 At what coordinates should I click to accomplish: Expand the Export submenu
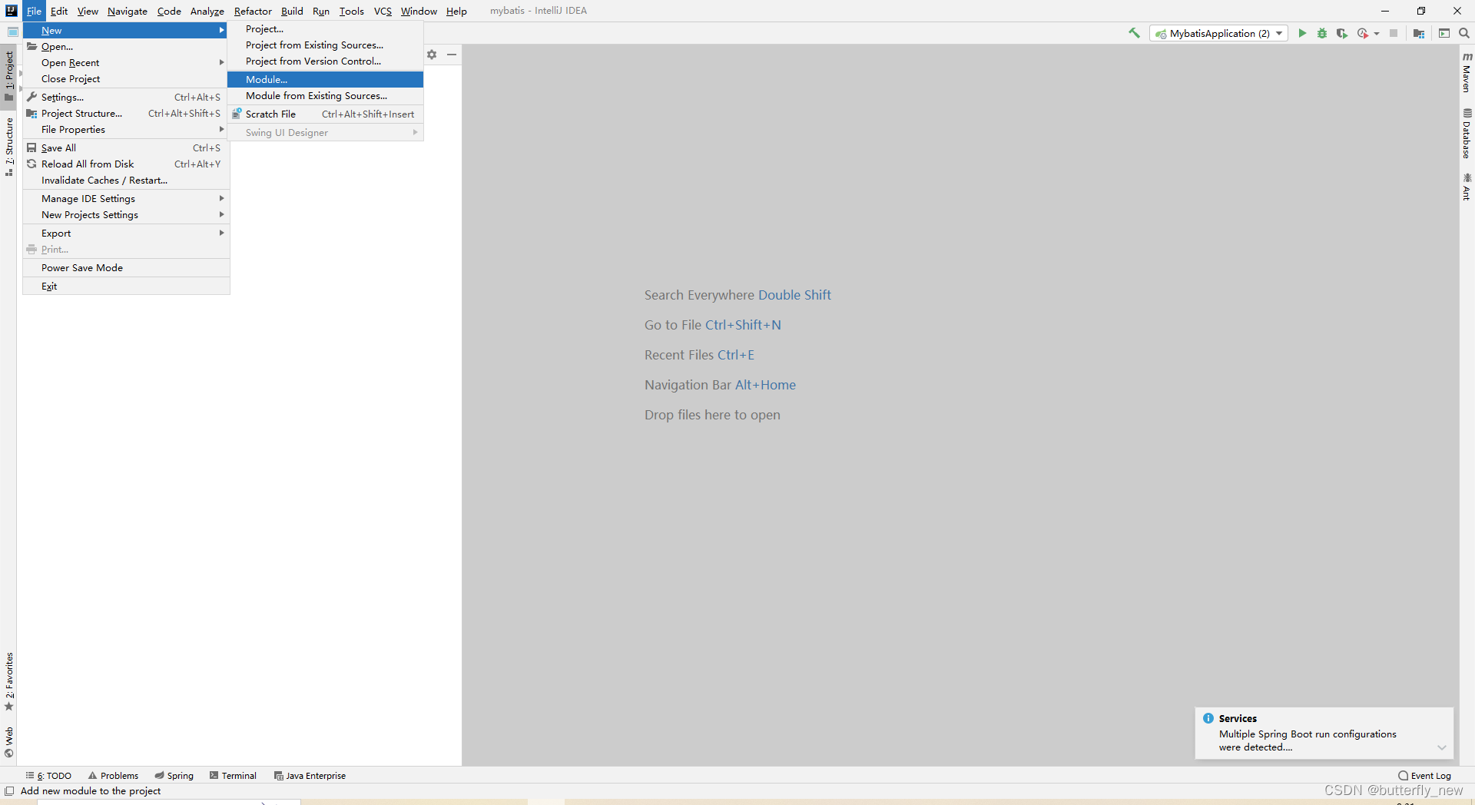126,234
